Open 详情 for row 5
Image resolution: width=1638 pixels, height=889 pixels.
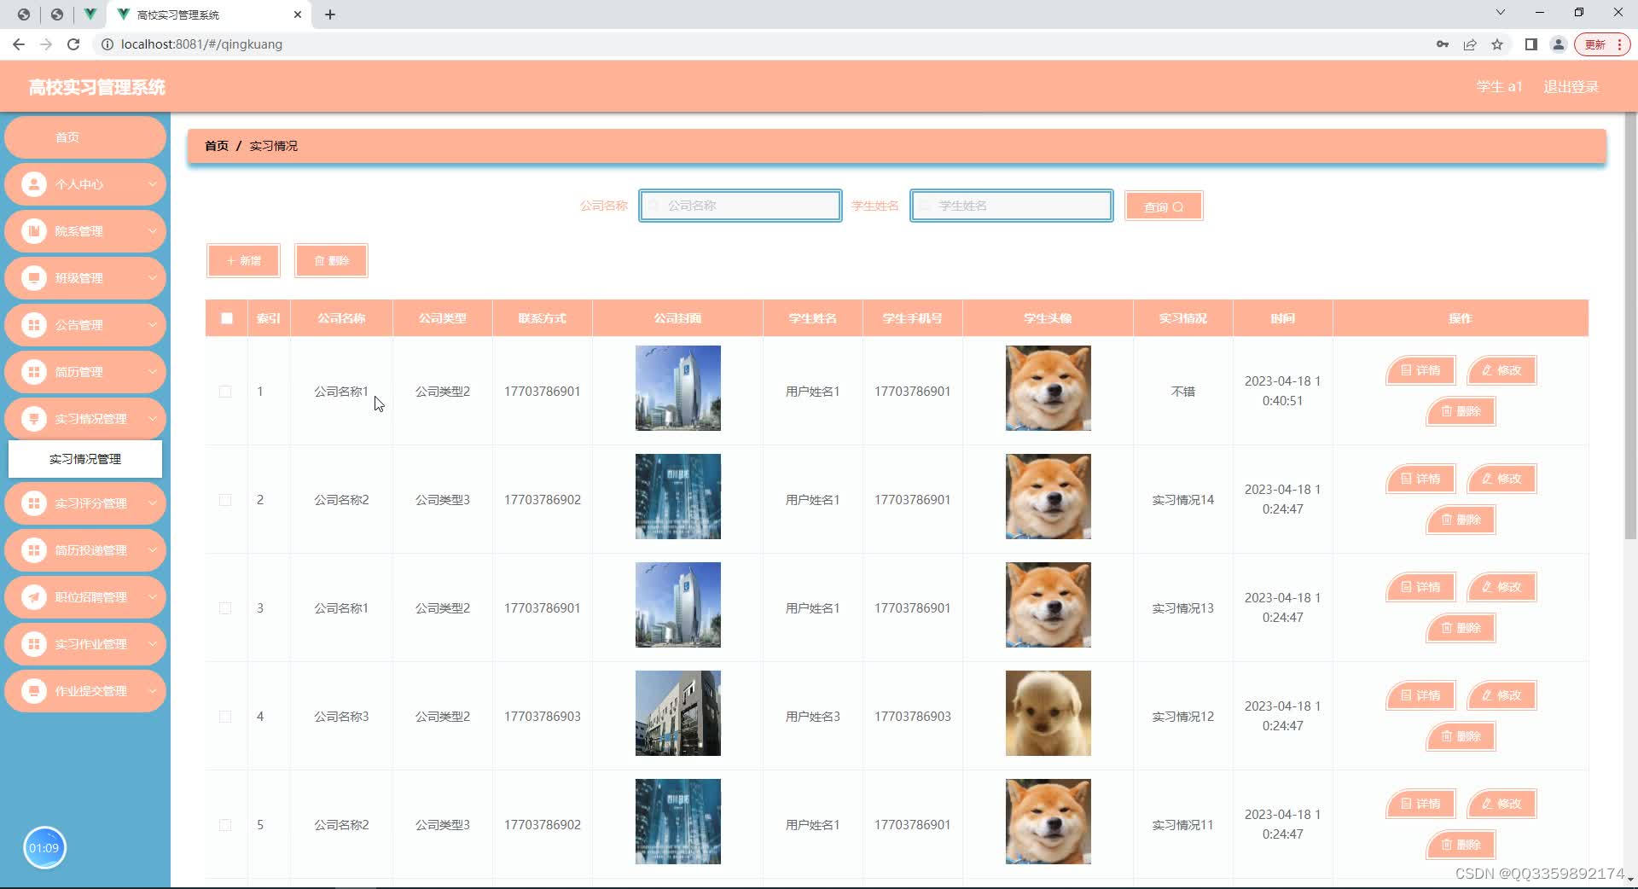click(x=1420, y=804)
